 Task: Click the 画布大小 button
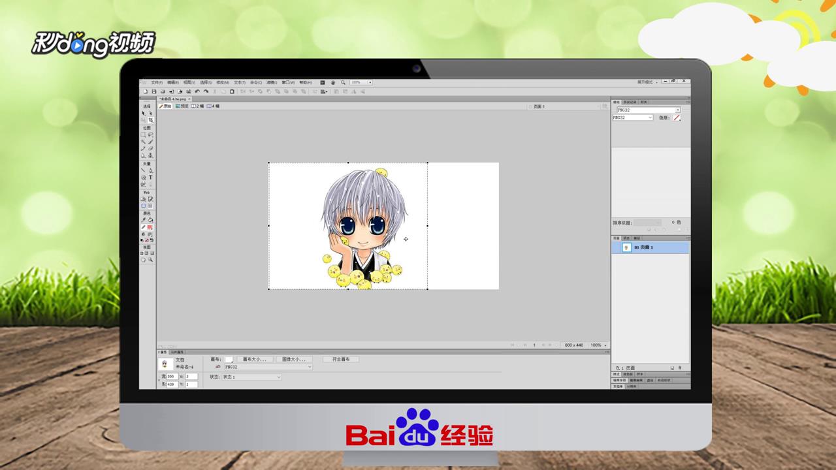pyautogui.click(x=255, y=360)
